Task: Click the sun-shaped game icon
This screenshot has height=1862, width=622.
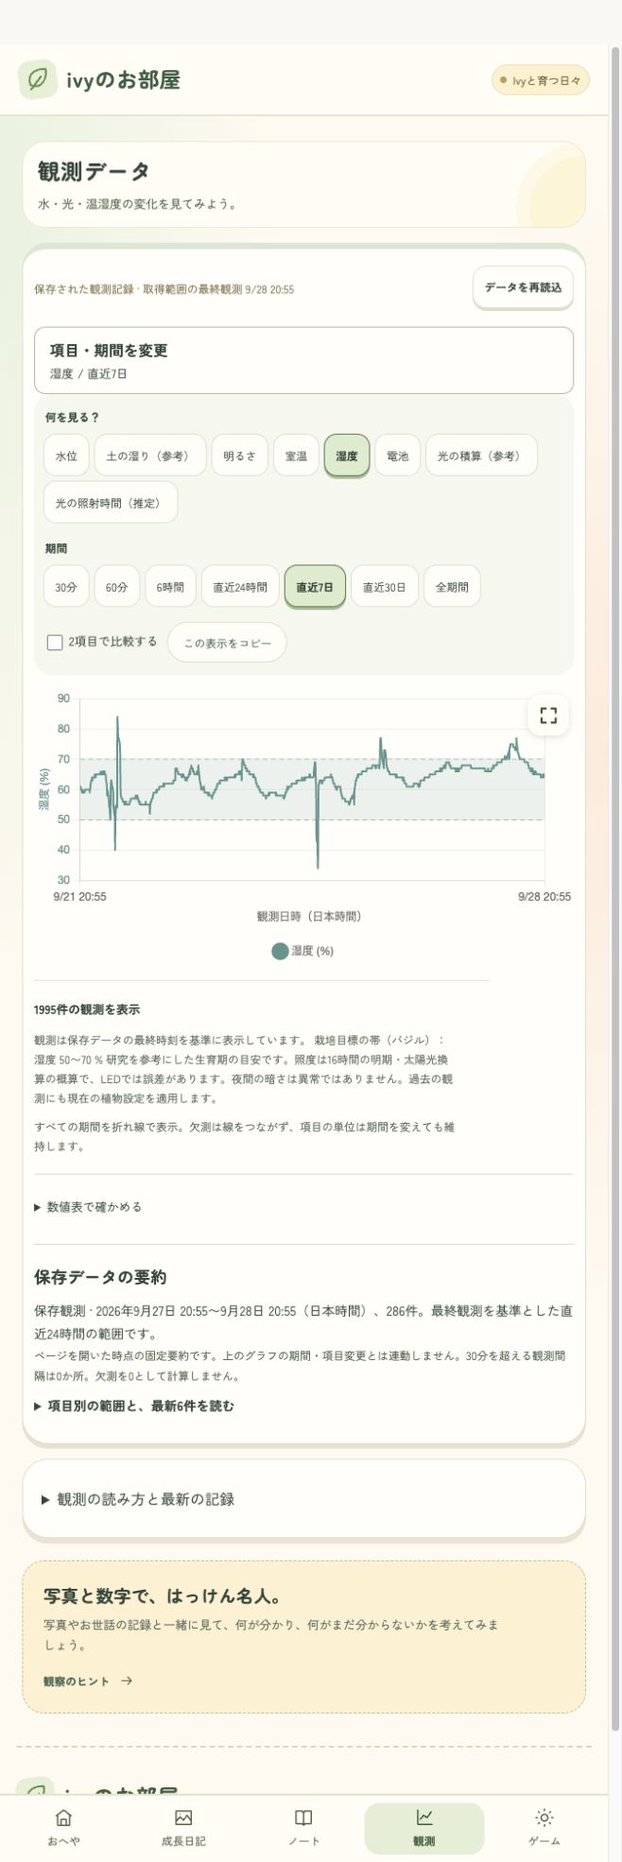Action: pos(544,1817)
